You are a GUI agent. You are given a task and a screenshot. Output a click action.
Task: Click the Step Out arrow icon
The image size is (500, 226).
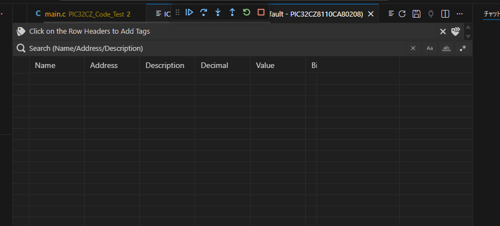tap(232, 12)
